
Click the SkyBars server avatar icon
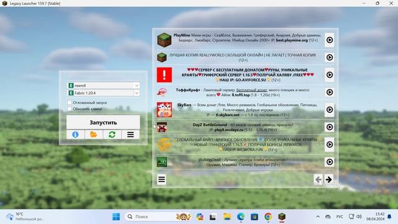point(164,110)
